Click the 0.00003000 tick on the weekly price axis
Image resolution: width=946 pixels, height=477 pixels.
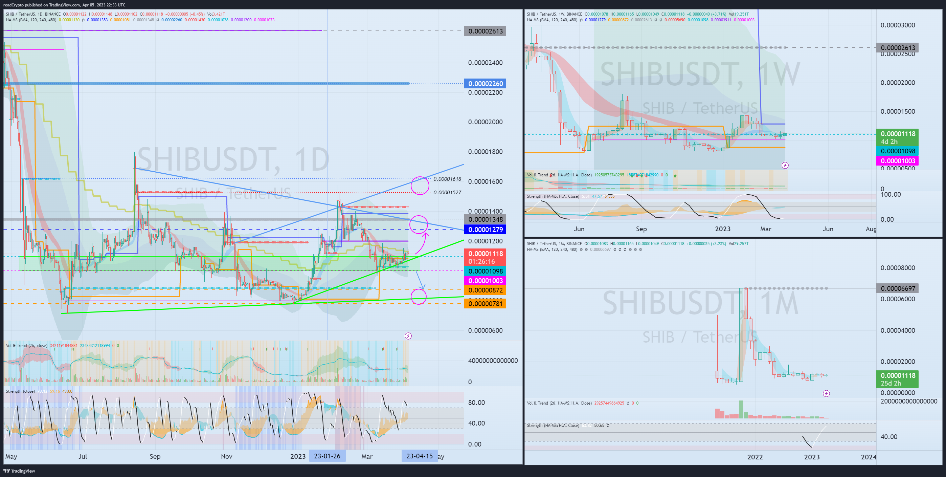pos(898,25)
